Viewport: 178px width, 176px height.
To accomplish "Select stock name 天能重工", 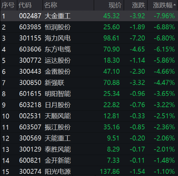I will coord(58,138).
